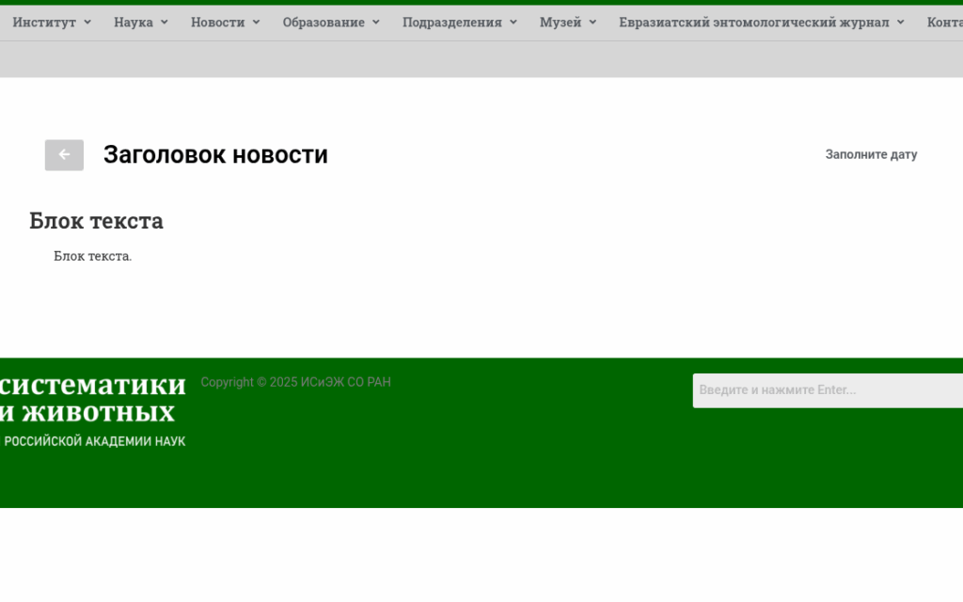
Task: Click the chevron arrow next to Музей
Action: click(592, 23)
